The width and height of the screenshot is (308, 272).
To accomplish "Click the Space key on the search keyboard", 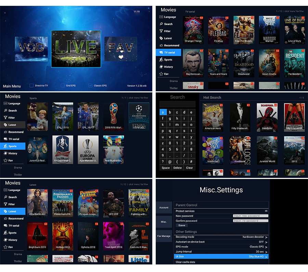I will (166, 168).
